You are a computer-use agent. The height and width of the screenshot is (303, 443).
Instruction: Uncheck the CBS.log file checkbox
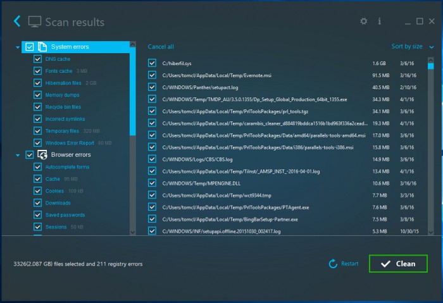pos(152,159)
